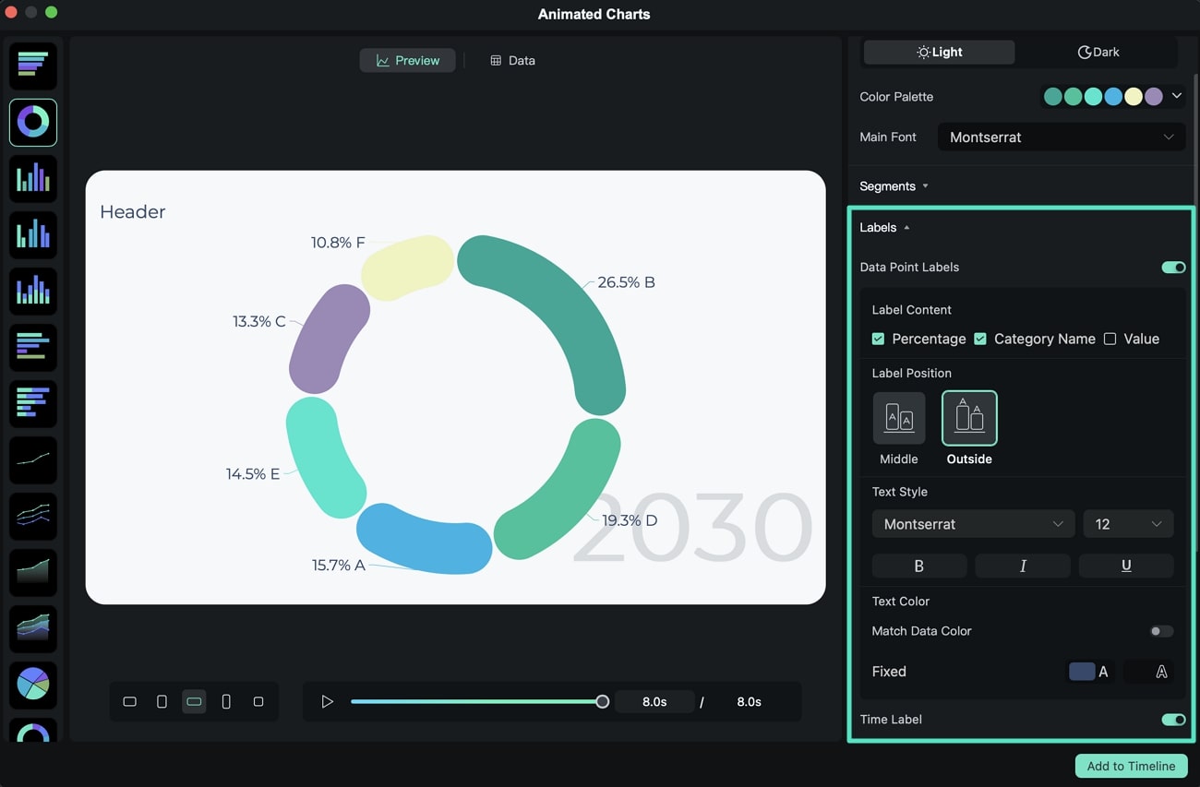The image size is (1200, 787).
Task: Choose the single line chart template
Action: click(33, 459)
